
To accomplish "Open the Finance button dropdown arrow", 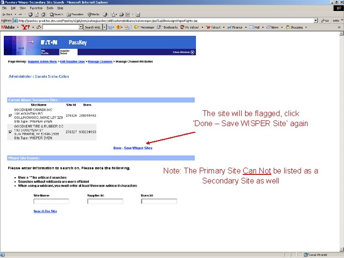I will pyautogui.click(x=246, y=27).
